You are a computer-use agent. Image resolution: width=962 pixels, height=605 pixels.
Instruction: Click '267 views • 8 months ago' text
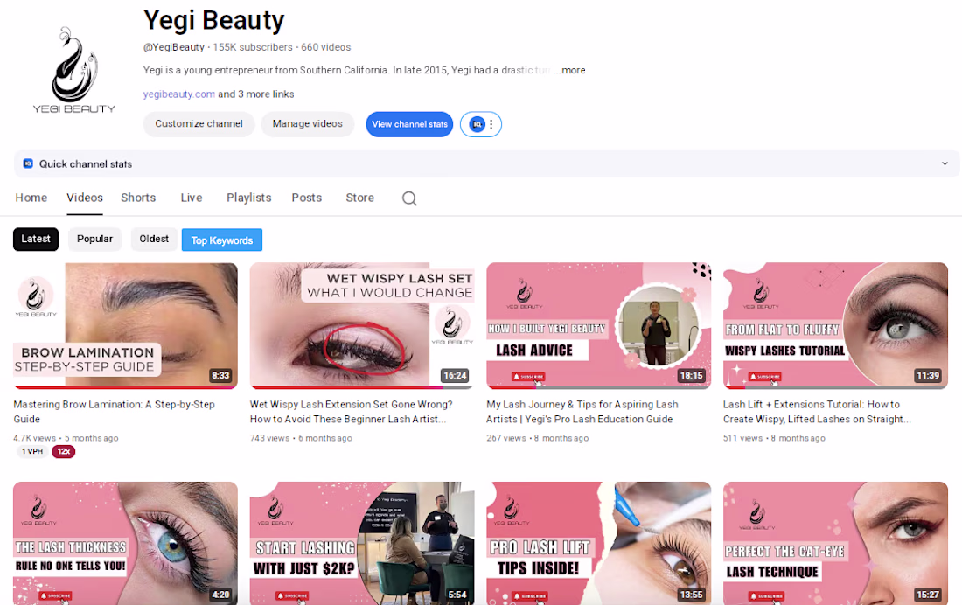point(538,438)
